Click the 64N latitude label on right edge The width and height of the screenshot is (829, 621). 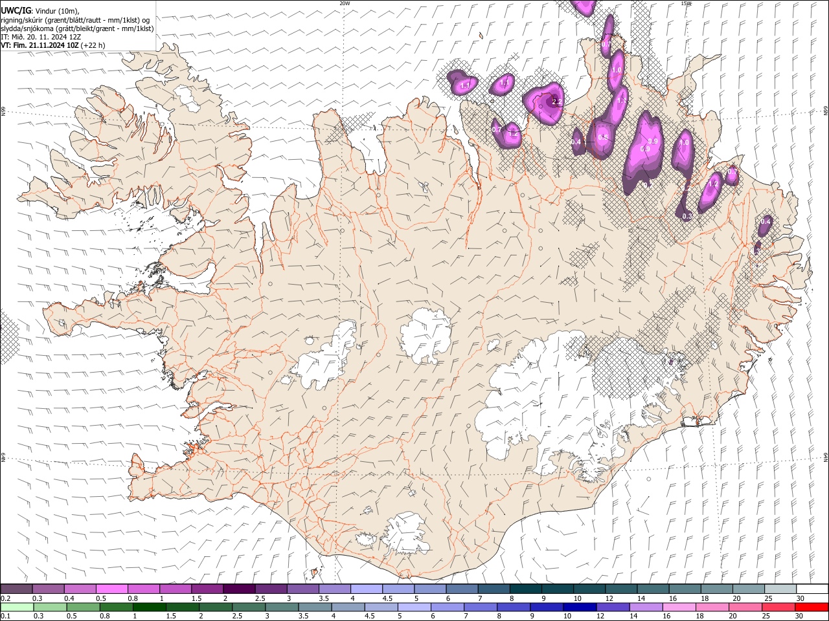click(826, 456)
